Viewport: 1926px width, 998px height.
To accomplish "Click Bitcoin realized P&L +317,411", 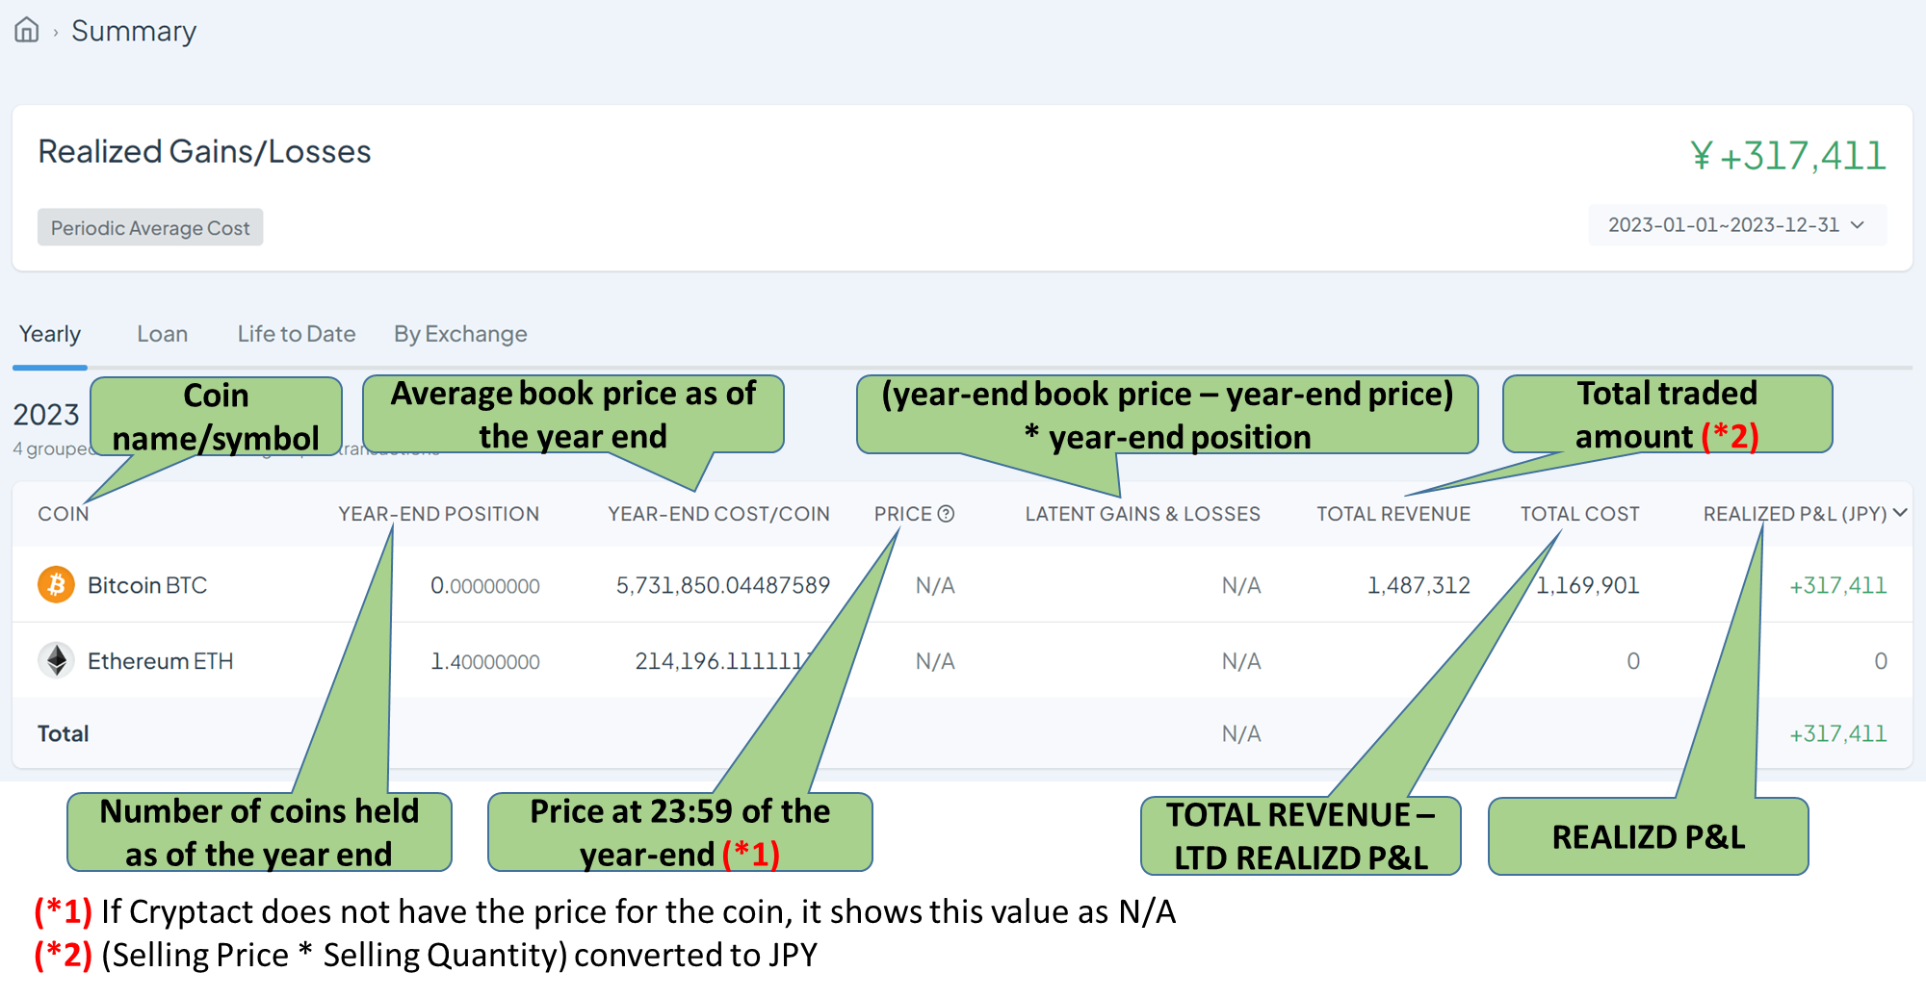I will point(1837,585).
